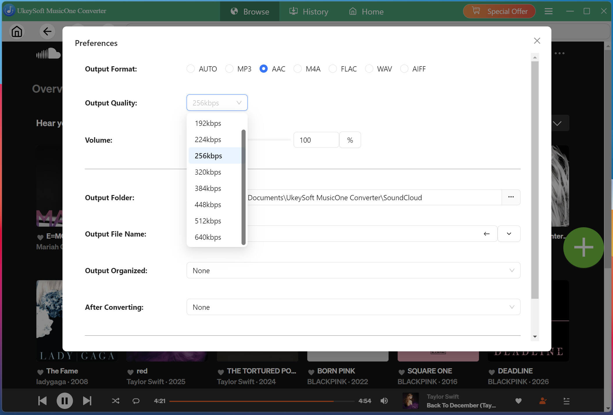Click the Preferences vertical scrollbar thumb
The image size is (613, 415).
[x=535, y=180]
